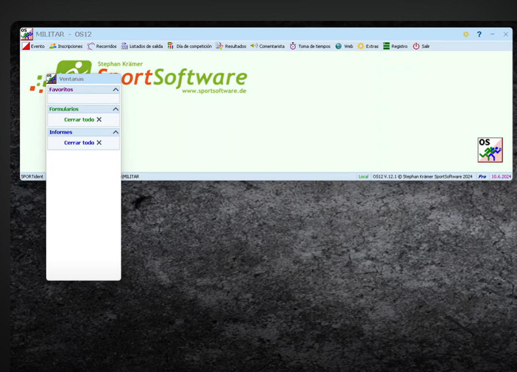Click the Salir power icon
This screenshot has width=517, height=372.
tap(416, 46)
